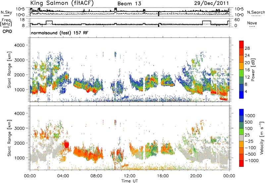
Task: Click the 'N.Sky' legend label
Action: pyautogui.click(x=6, y=12)
